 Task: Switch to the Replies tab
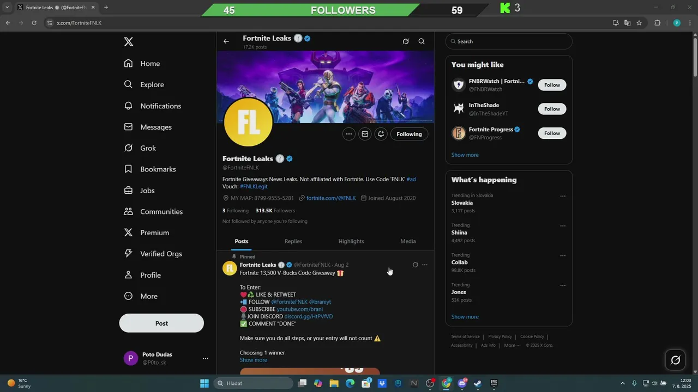[x=293, y=241]
